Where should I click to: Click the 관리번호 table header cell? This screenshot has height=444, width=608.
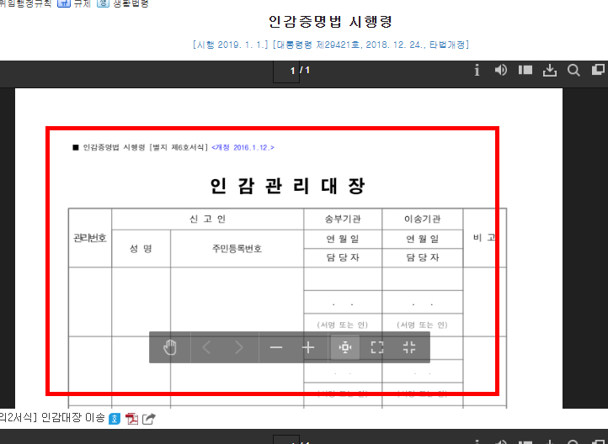tap(90, 238)
